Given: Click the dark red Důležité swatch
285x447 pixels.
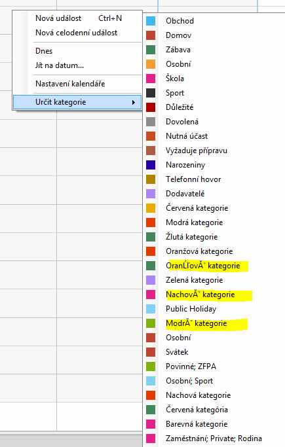Looking at the screenshot, I should coord(151,107).
